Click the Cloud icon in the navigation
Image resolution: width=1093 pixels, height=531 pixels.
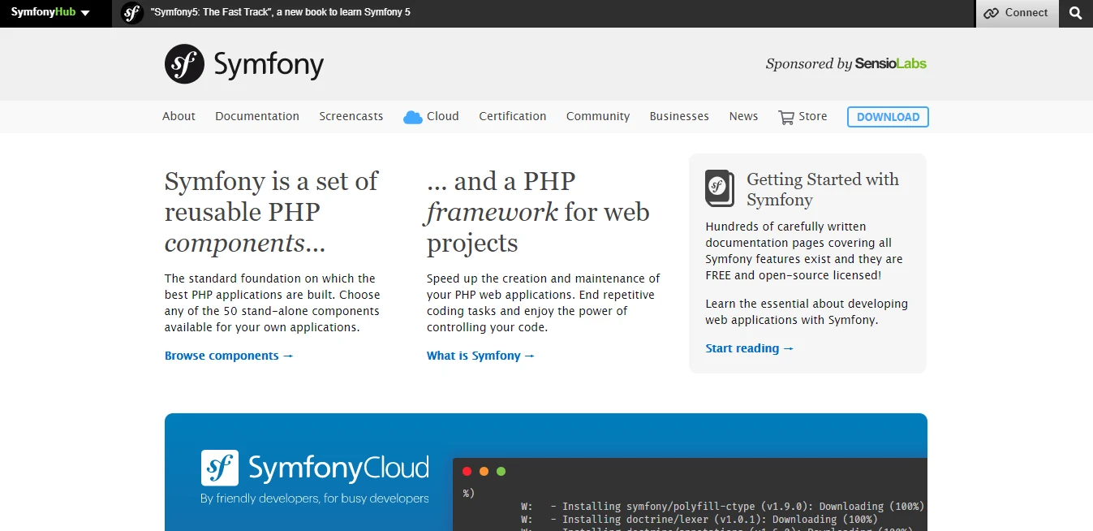coord(412,116)
